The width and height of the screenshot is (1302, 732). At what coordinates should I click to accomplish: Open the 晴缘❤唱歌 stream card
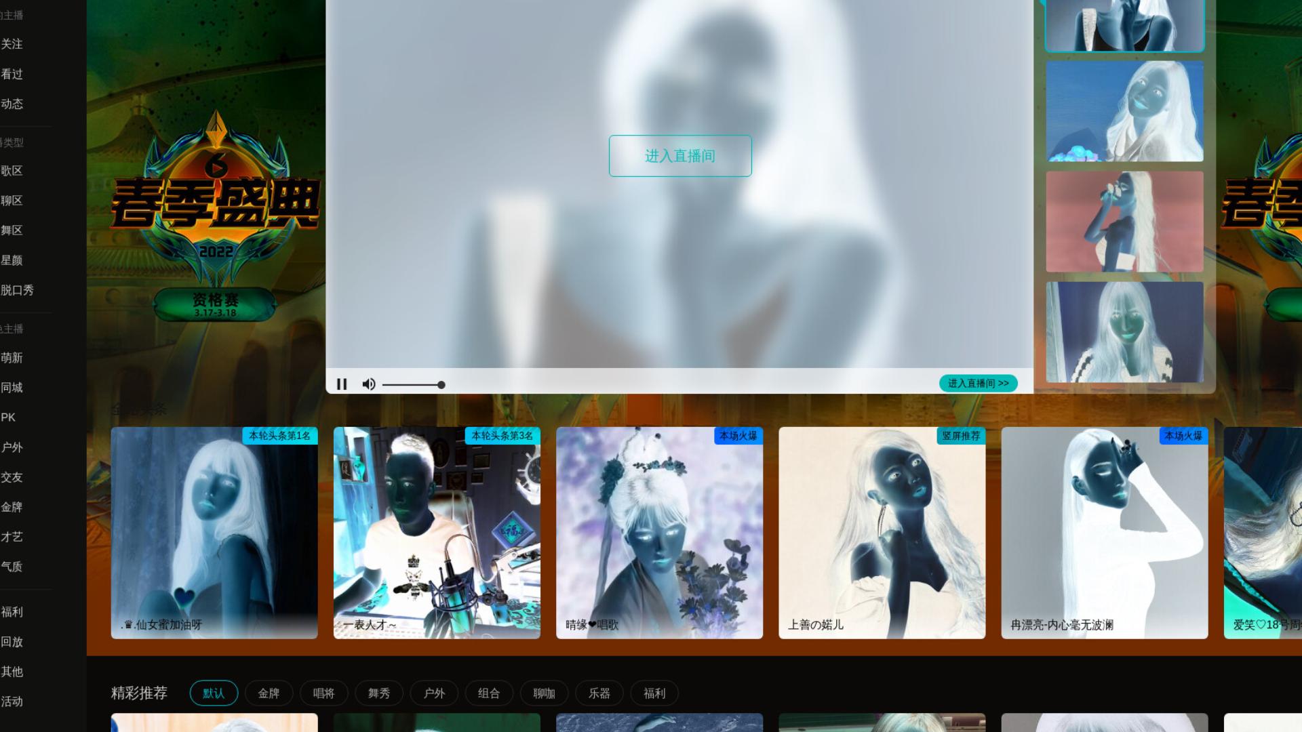tap(659, 533)
